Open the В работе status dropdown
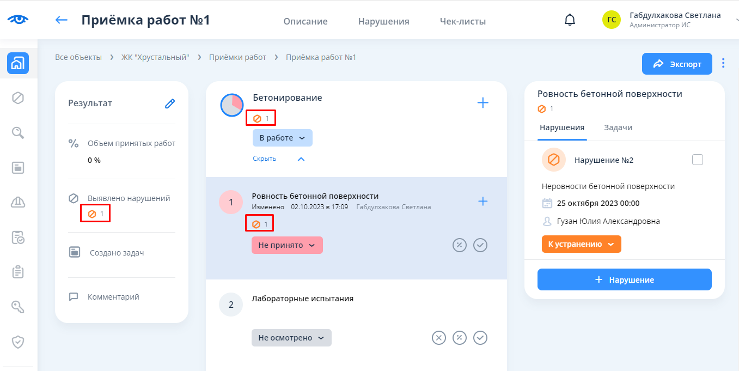 coord(282,138)
